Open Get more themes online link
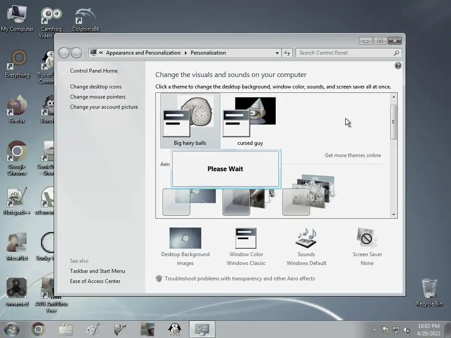 [x=353, y=155]
